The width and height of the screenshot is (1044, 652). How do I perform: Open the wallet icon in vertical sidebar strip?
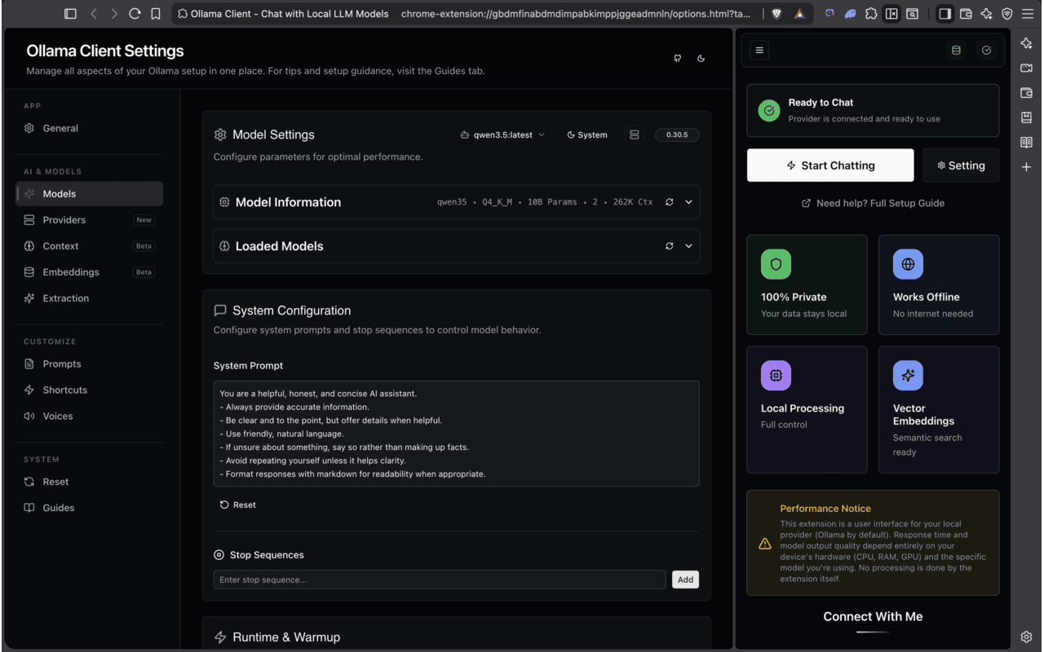click(1026, 93)
